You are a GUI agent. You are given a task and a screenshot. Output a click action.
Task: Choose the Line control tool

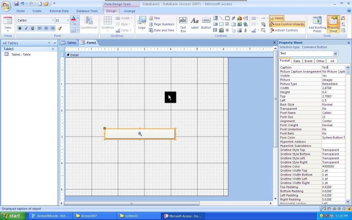[x=222, y=18]
